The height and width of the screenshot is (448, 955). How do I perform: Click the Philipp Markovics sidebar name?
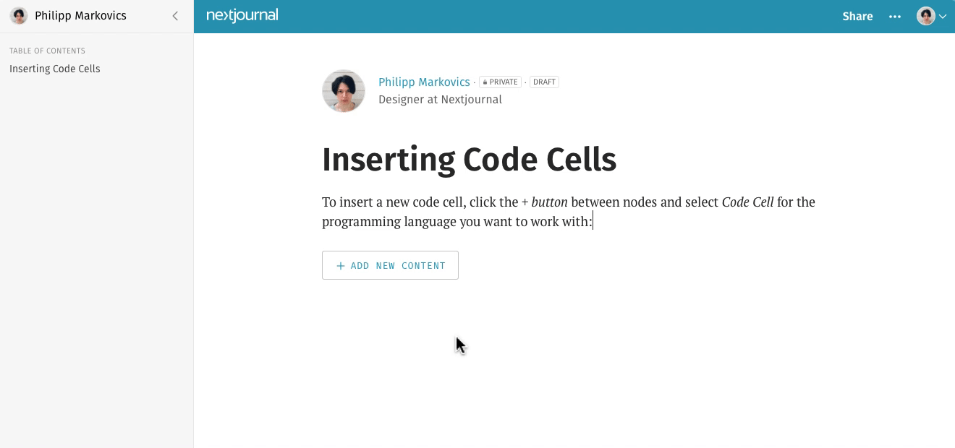pos(80,16)
